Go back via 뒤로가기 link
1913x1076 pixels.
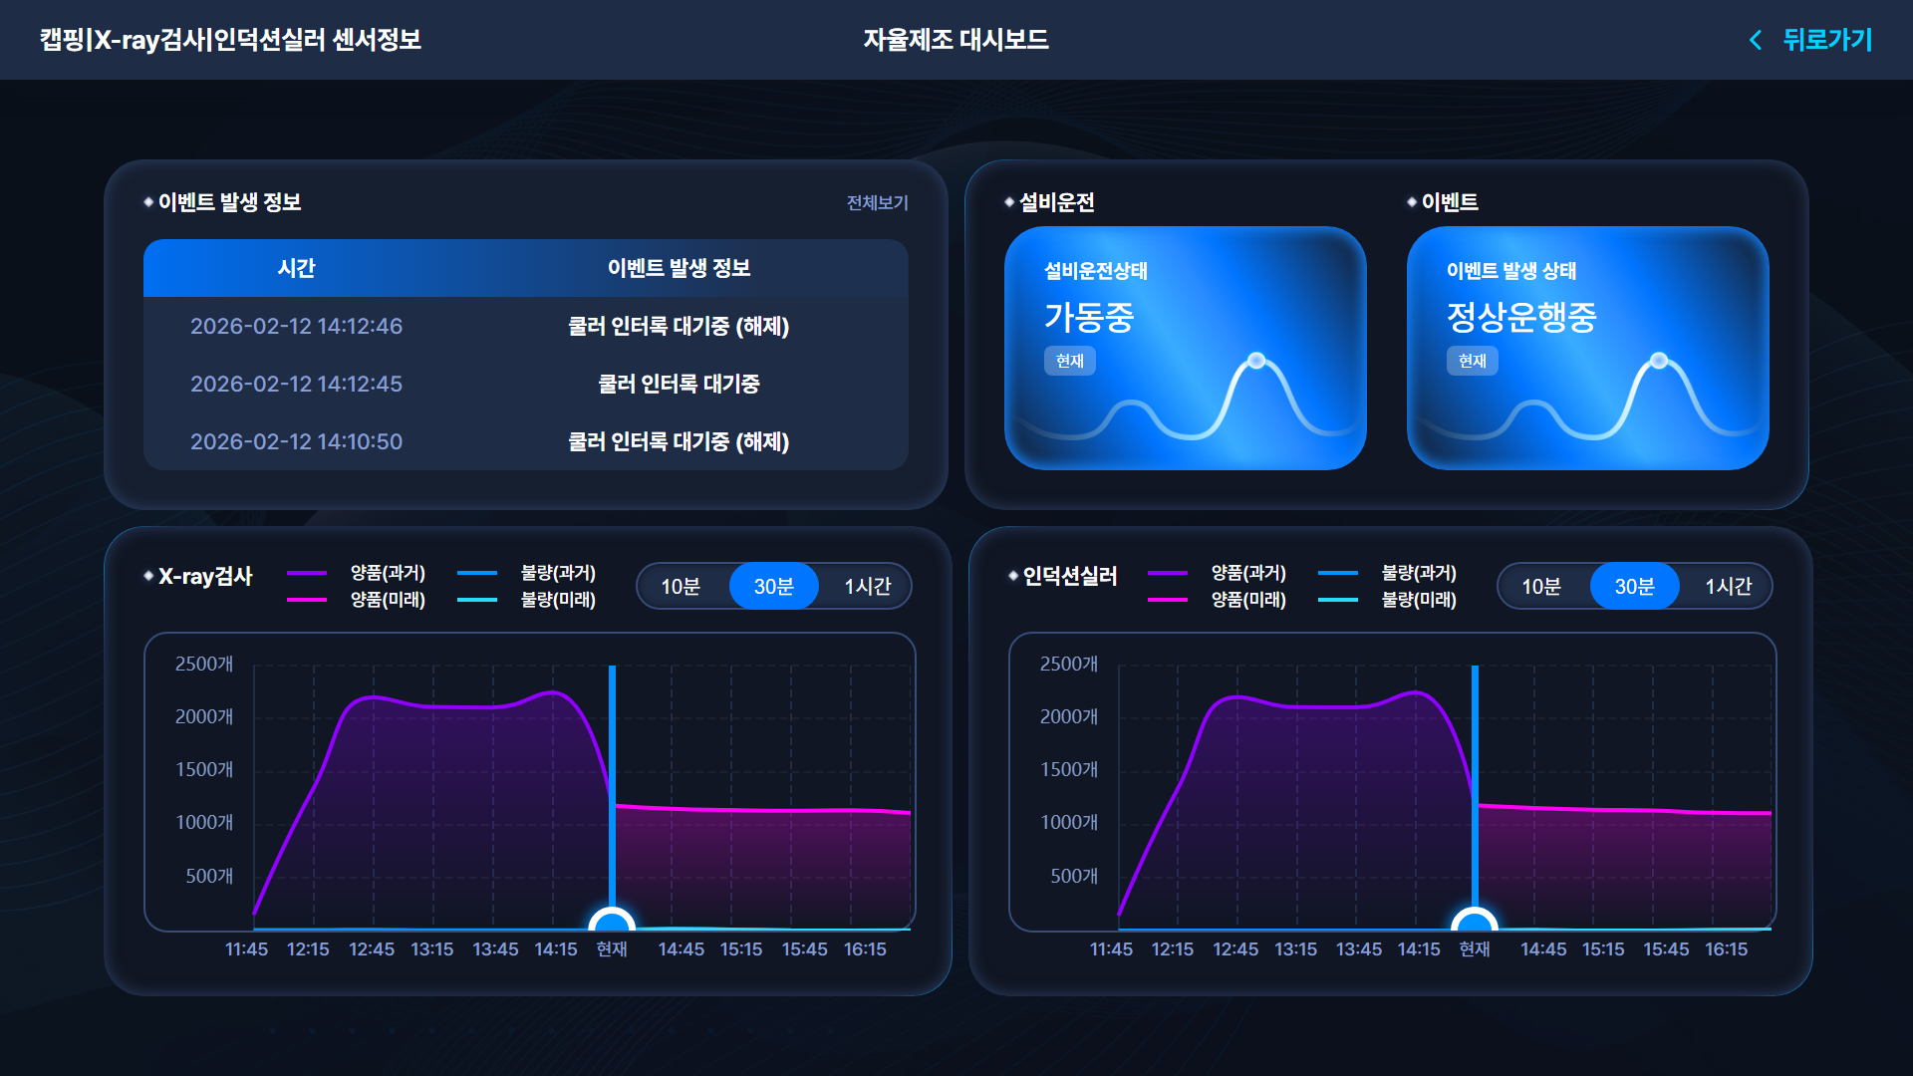pos(1827,40)
